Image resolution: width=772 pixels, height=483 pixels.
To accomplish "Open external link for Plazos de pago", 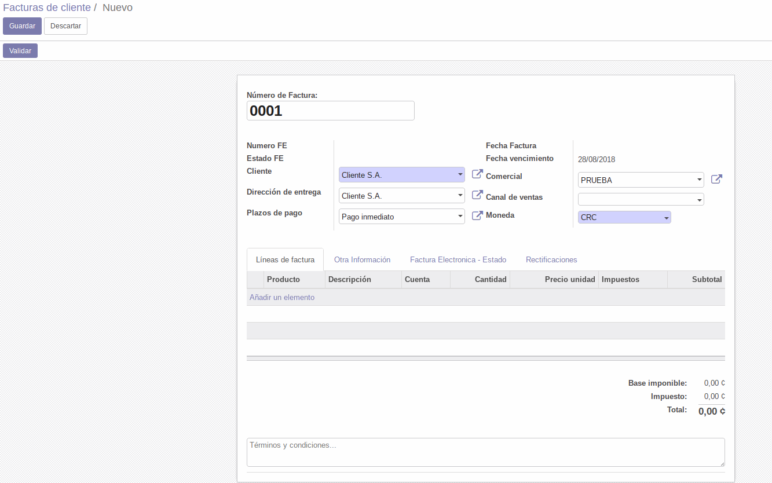I will coord(477,215).
